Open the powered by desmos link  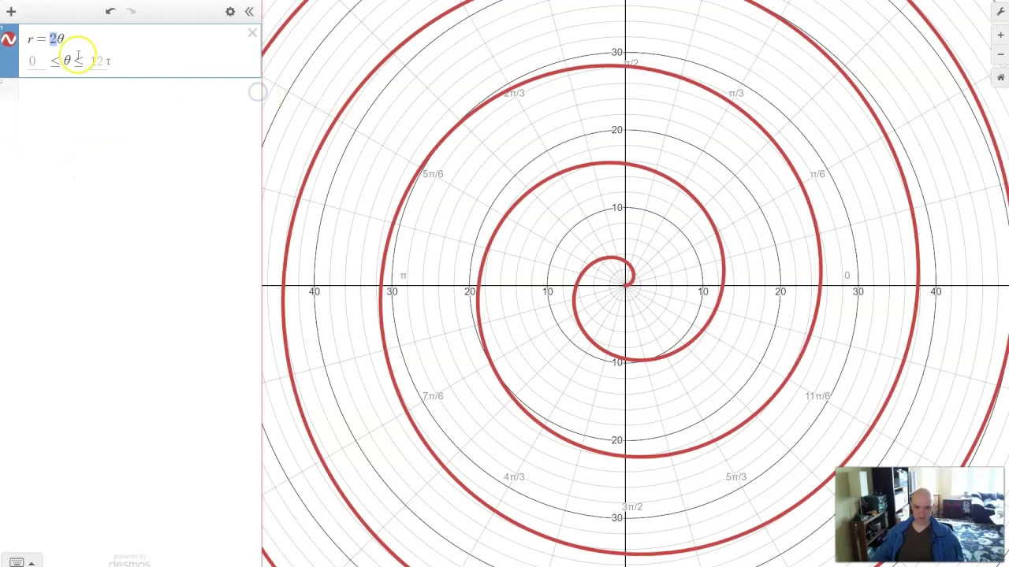coord(129,561)
